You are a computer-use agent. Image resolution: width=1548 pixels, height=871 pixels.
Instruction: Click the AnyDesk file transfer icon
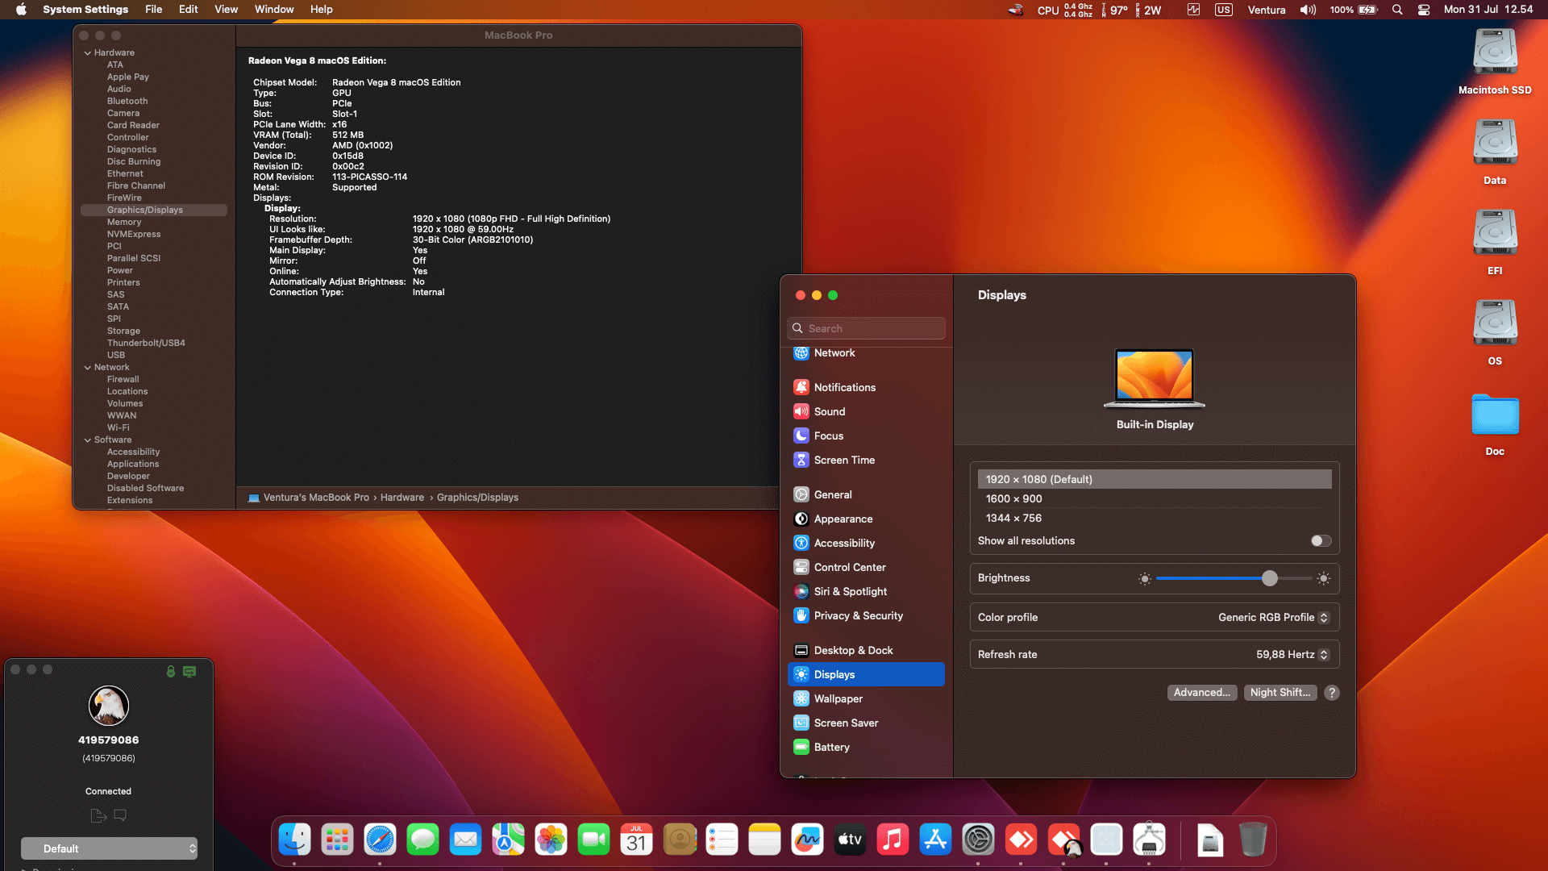pos(98,815)
